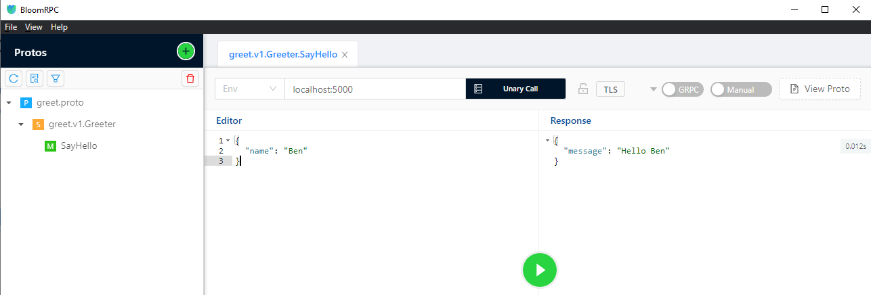The height and width of the screenshot is (295, 871).
Task: Minimize the BloomRPC window
Action: tap(793, 9)
